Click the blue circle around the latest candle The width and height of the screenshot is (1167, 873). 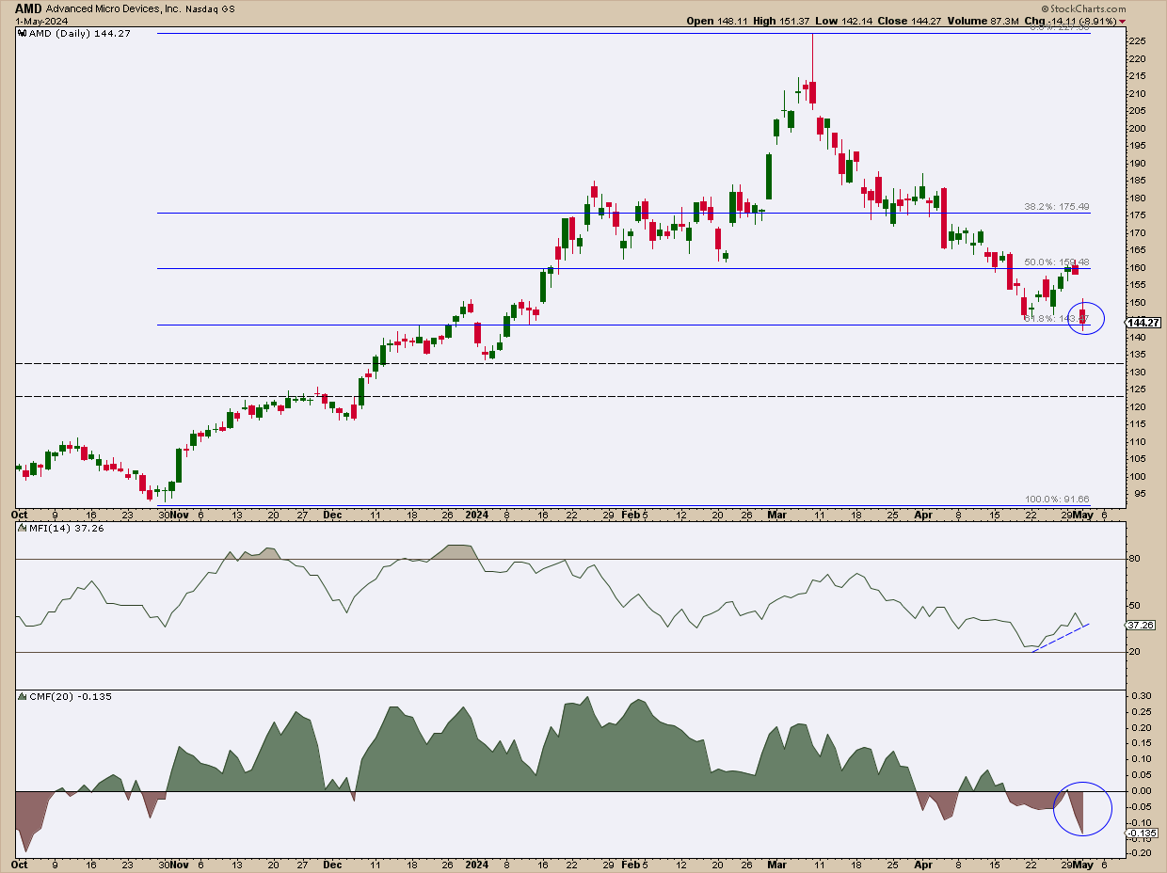coord(1085,317)
